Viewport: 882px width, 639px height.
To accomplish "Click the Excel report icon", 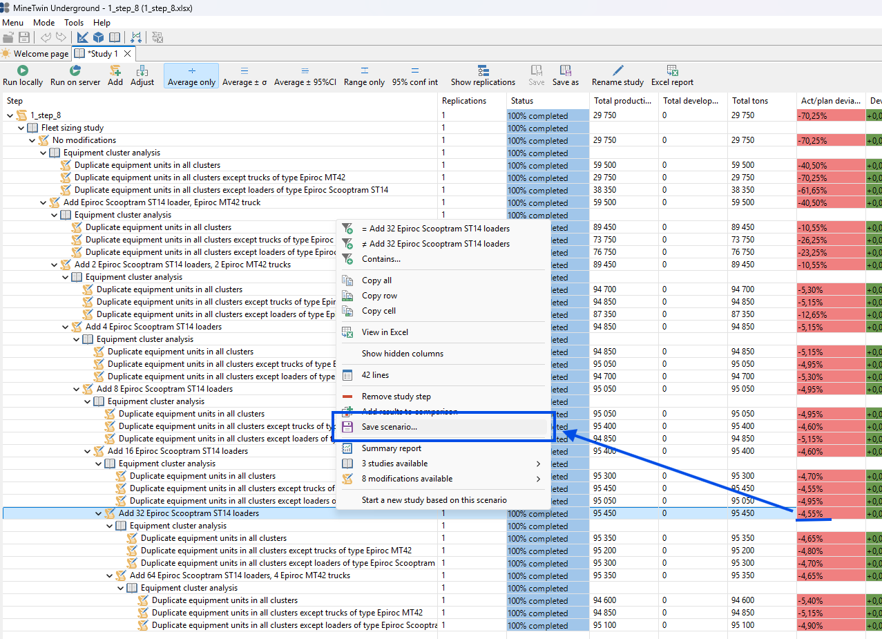I will [x=672, y=70].
